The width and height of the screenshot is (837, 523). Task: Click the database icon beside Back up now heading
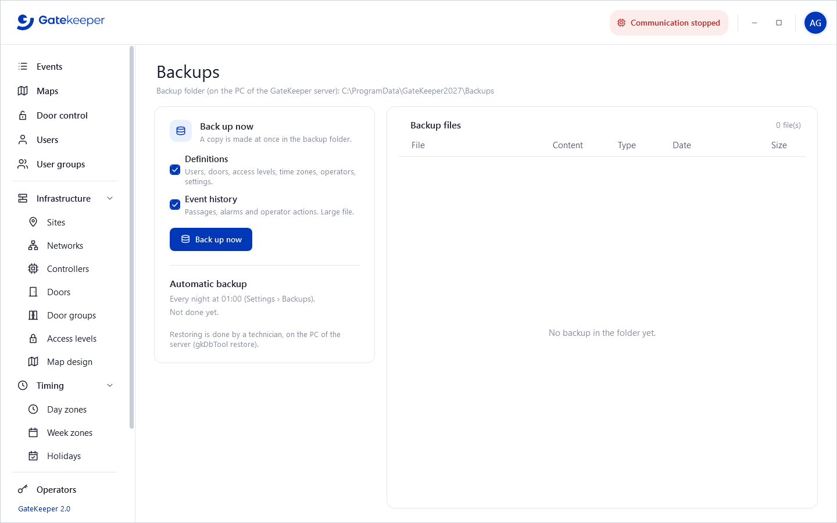pyautogui.click(x=181, y=131)
